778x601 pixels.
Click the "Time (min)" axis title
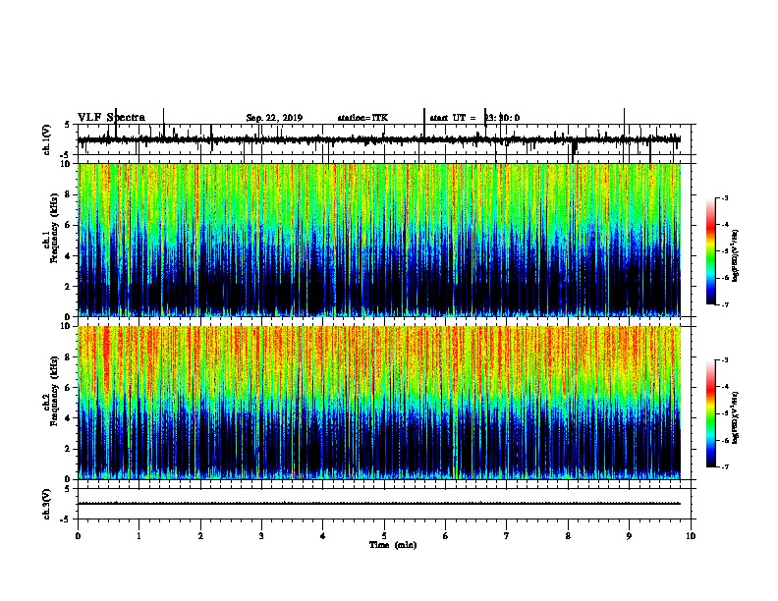click(393, 545)
